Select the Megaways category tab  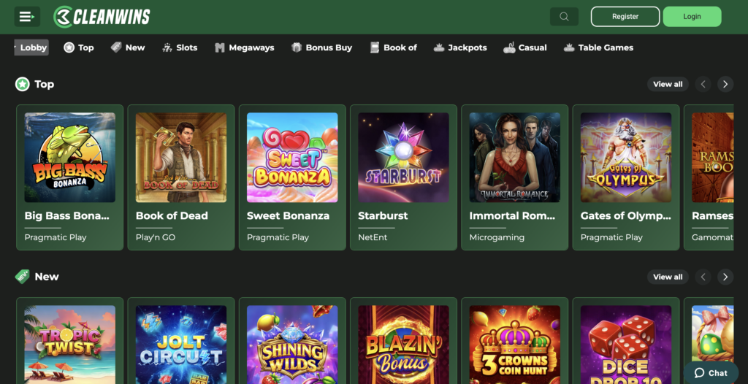(x=244, y=47)
